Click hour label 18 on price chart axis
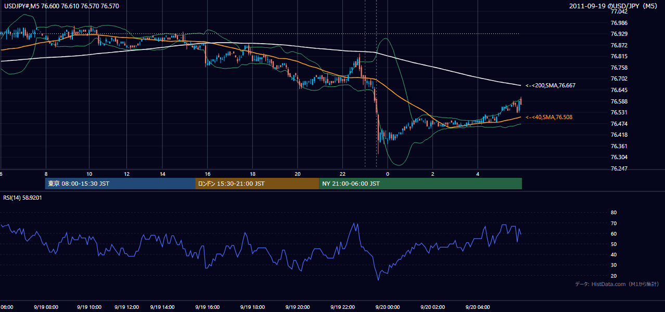665x312 pixels. coord(252,174)
